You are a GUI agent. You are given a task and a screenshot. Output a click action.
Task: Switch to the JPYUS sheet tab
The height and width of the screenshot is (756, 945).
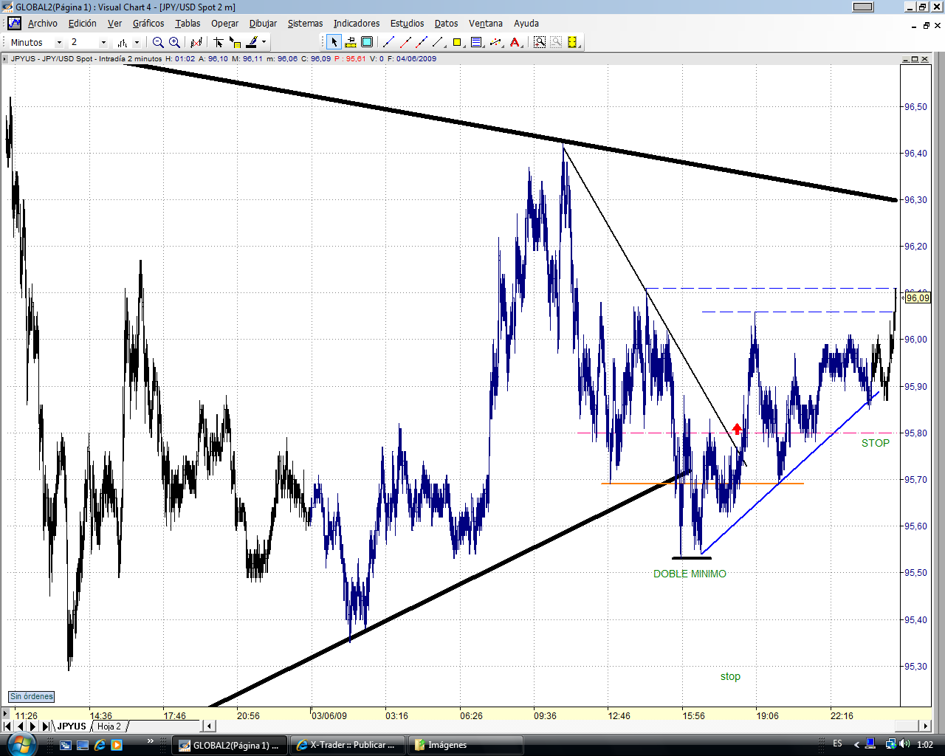point(72,726)
